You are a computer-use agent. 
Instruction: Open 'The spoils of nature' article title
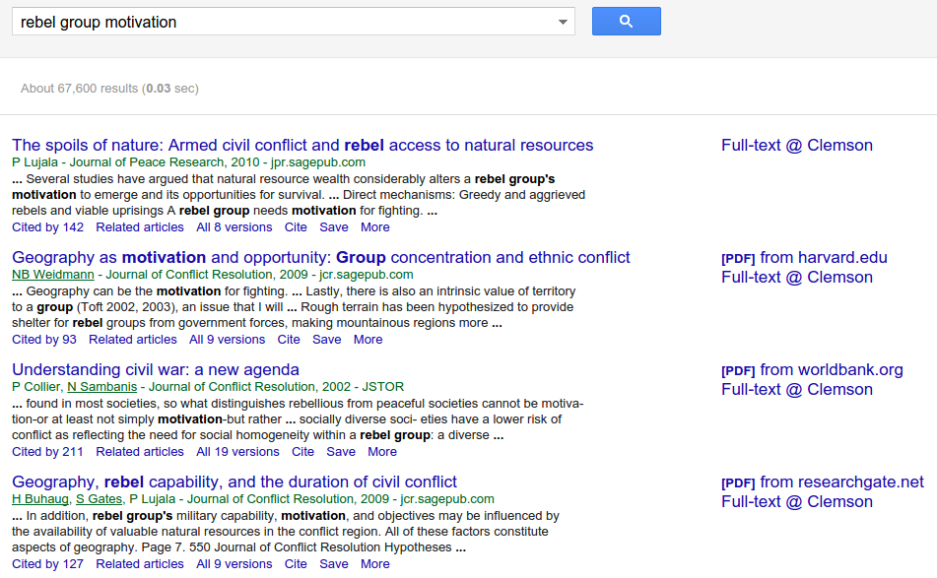coord(302,145)
